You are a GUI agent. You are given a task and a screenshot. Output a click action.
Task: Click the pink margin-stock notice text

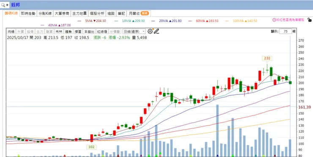pyautogui.click(x=290, y=20)
